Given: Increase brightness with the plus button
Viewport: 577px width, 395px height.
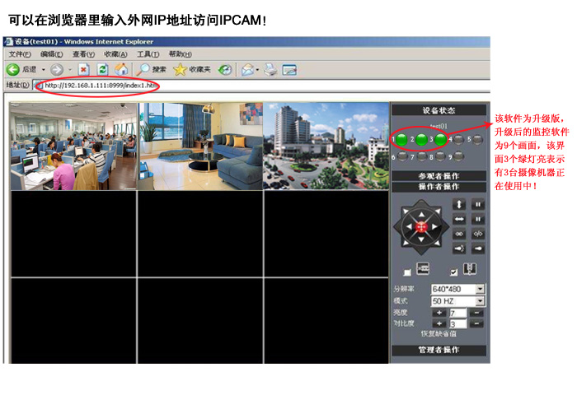Looking at the screenshot, I should (439, 313).
